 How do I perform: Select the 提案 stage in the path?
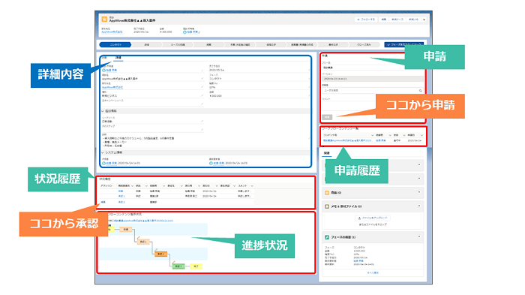point(208,44)
